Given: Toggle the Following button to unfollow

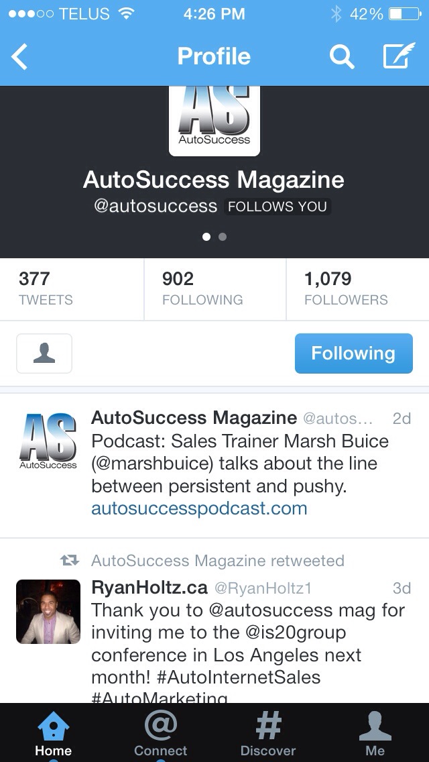Looking at the screenshot, I should point(354,353).
